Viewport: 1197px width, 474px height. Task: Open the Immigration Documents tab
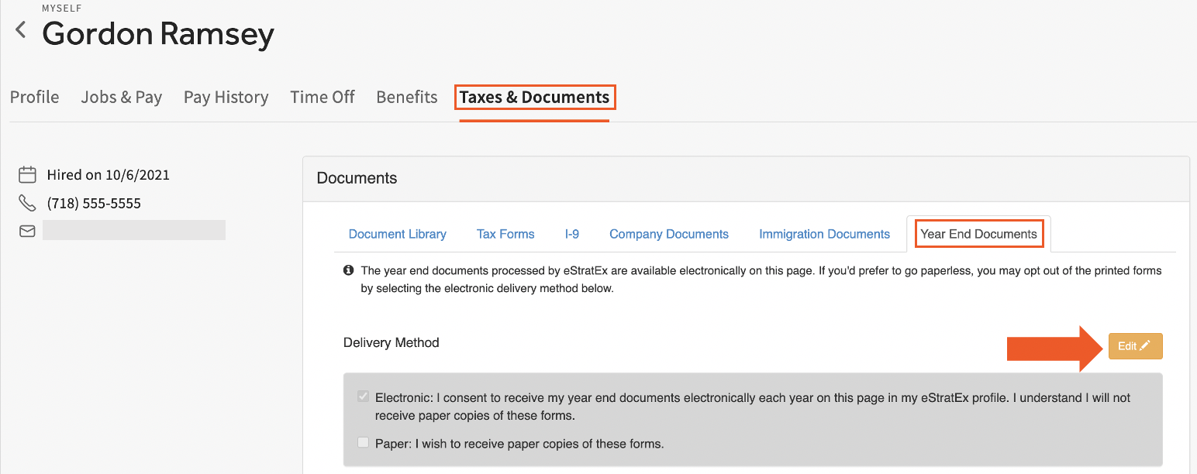[x=824, y=234]
